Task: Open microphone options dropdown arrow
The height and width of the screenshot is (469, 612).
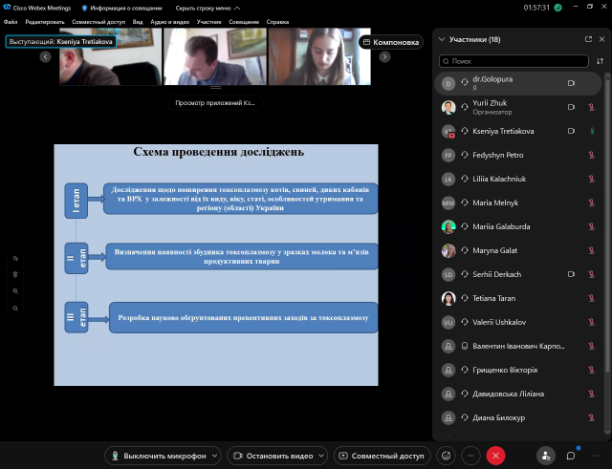Action: pyautogui.click(x=214, y=456)
